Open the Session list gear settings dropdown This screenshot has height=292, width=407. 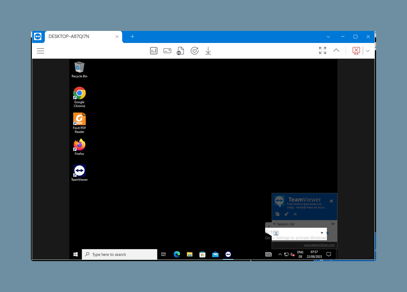click(x=333, y=224)
